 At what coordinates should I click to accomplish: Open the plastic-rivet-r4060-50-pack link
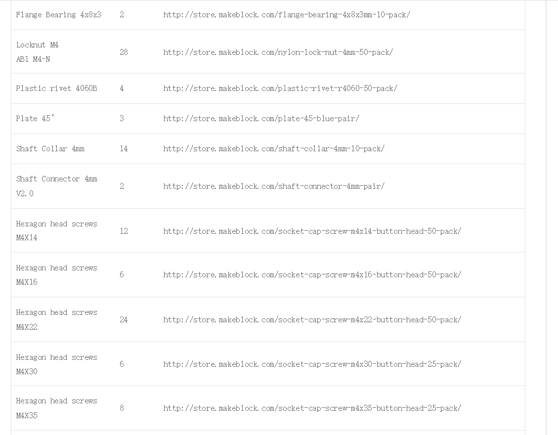click(280, 88)
